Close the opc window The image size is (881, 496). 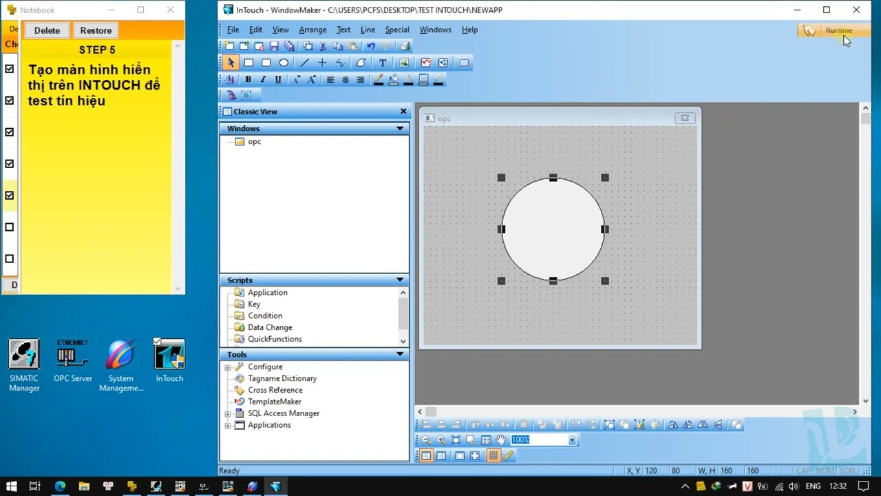pos(685,118)
